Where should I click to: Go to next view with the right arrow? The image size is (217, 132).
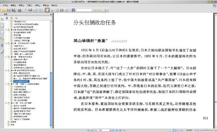[124, 130]
